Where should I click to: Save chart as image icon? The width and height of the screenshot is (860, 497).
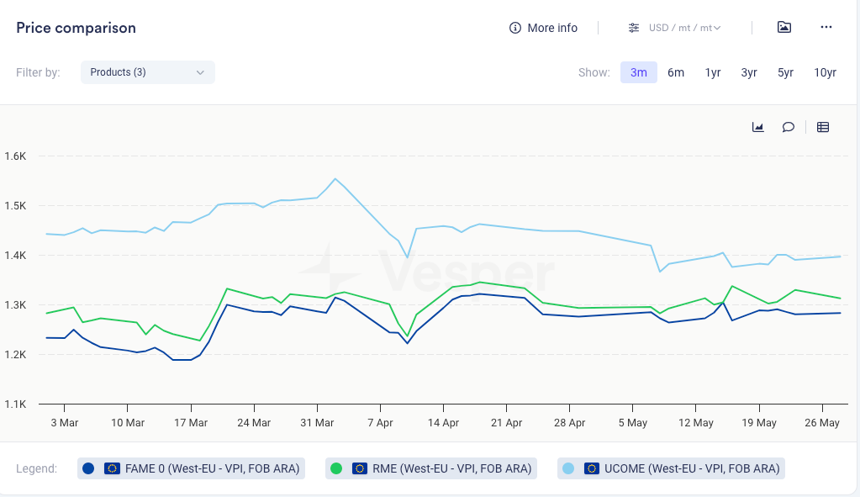(783, 28)
